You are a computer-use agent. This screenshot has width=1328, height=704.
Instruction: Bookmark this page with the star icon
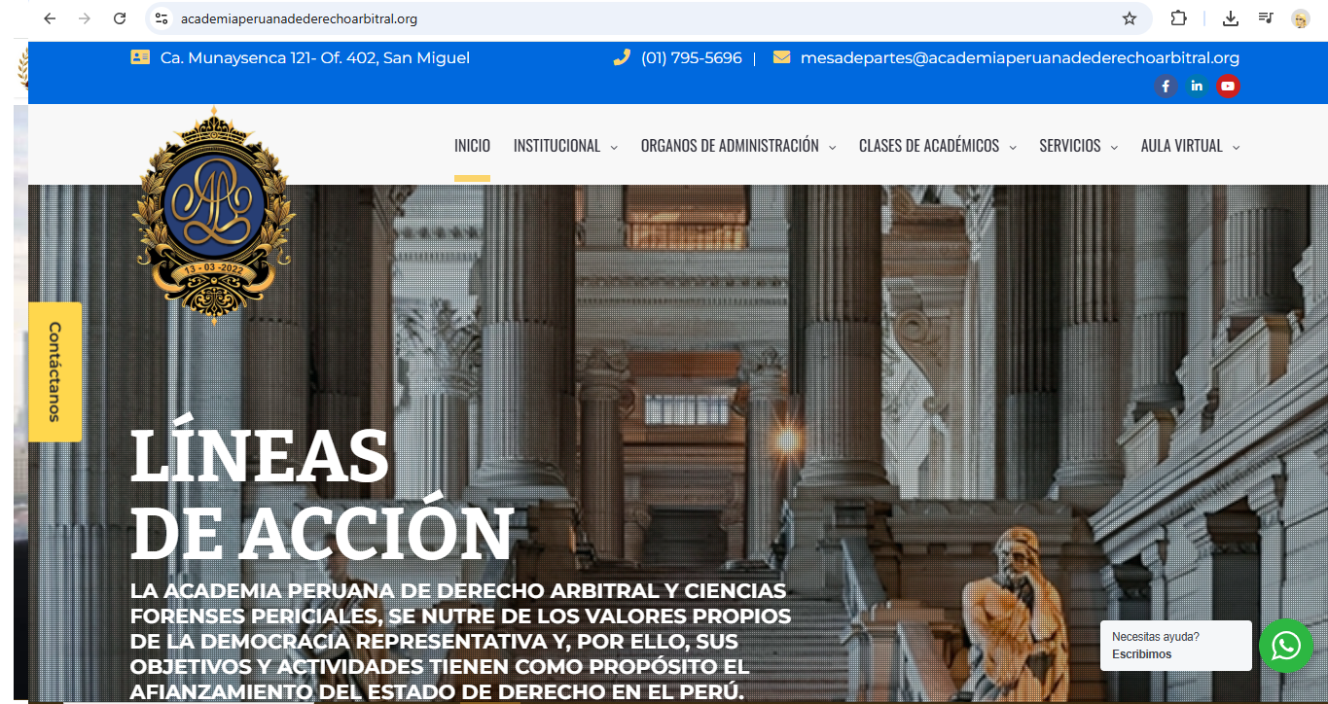(1130, 18)
